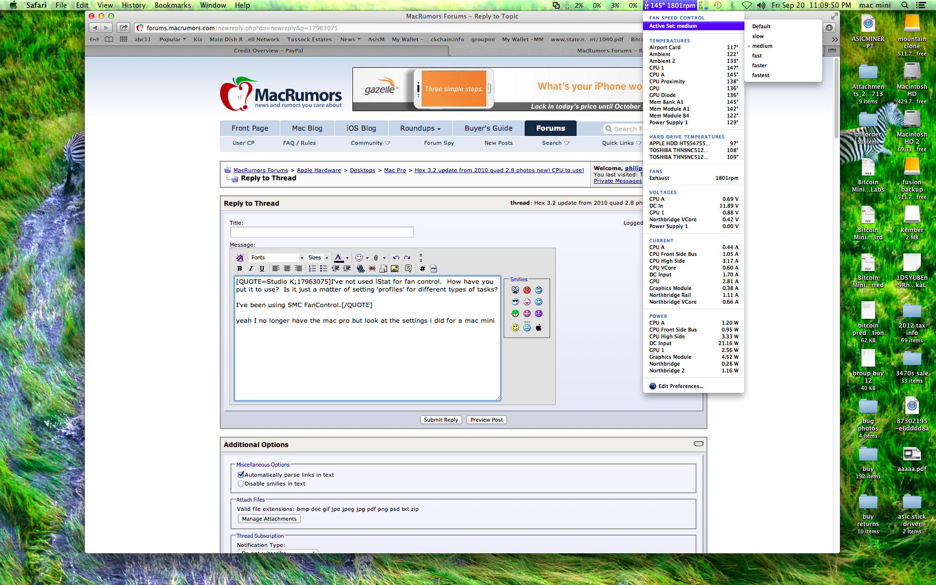936x585 pixels.
Task: Open the Top Sites grid icon
Action: [x=123, y=39]
